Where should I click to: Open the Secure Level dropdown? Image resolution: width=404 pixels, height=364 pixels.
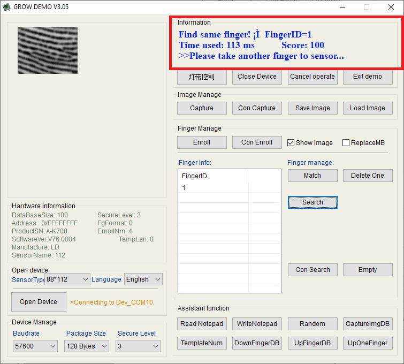point(138,346)
